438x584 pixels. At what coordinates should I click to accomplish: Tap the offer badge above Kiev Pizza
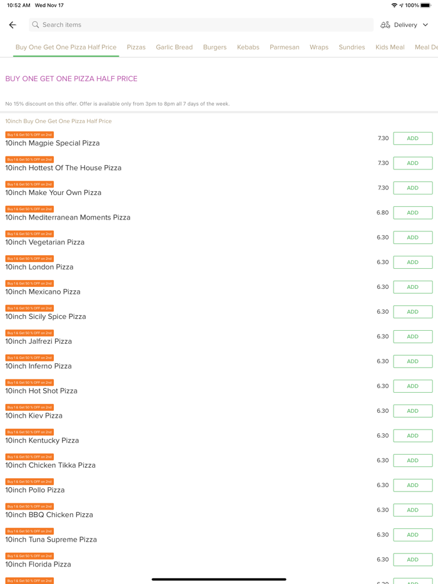[29, 408]
